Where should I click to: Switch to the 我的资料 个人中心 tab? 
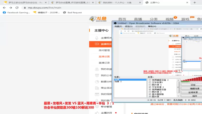tap(119, 3)
